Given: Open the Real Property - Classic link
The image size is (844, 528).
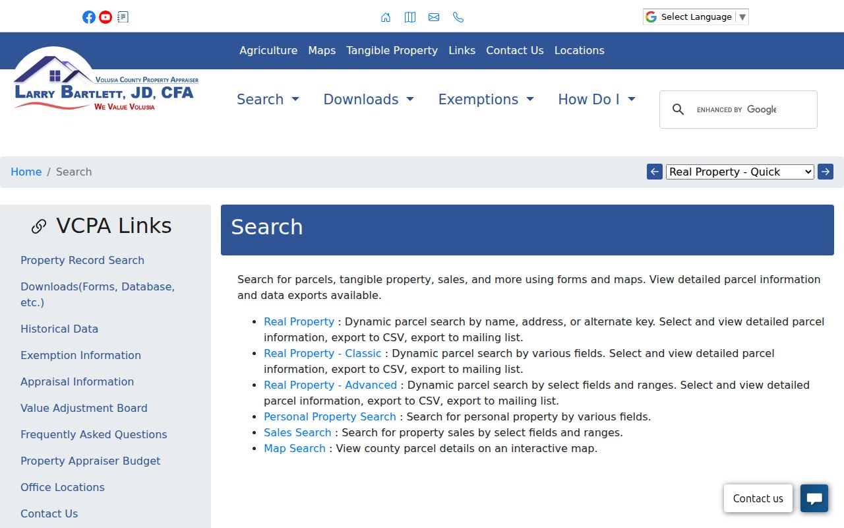Looking at the screenshot, I should click(x=322, y=353).
